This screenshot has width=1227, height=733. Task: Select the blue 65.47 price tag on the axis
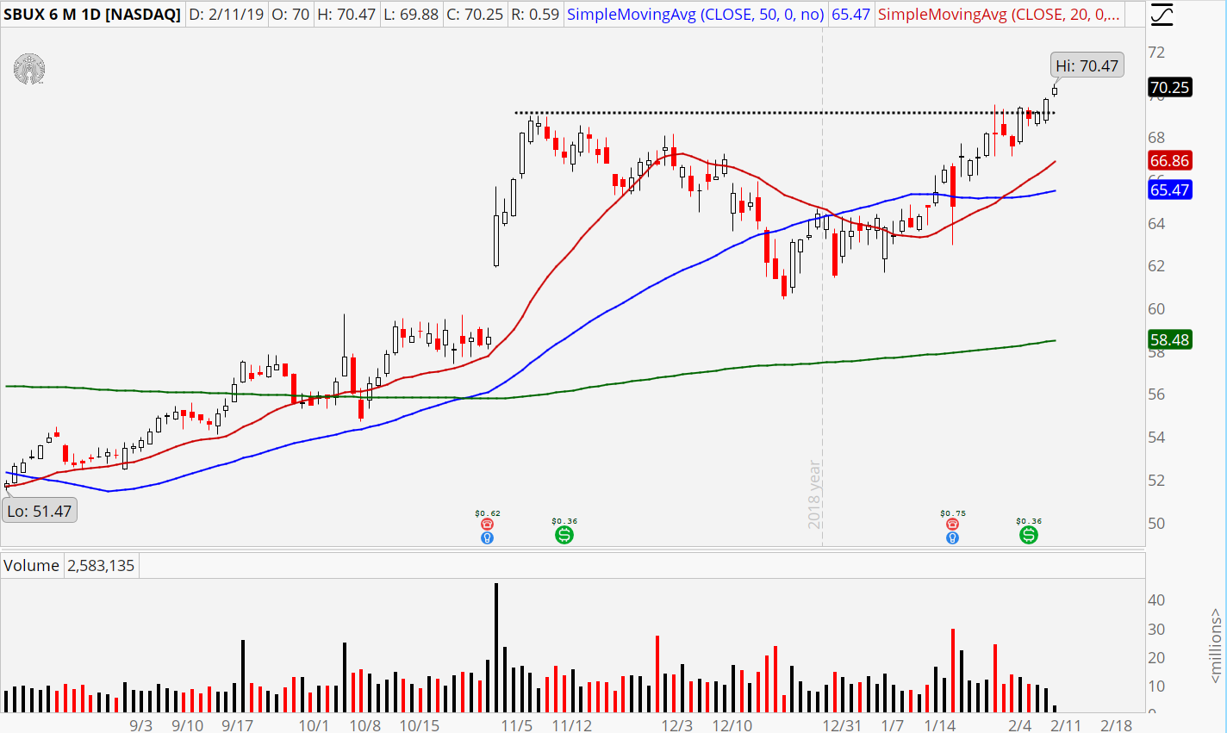point(1170,190)
